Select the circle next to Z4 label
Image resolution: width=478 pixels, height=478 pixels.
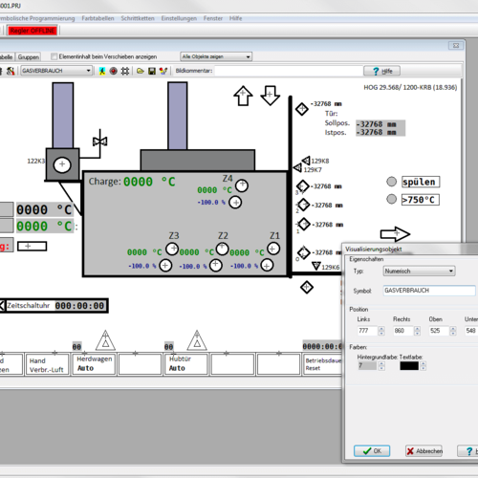(x=242, y=185)
